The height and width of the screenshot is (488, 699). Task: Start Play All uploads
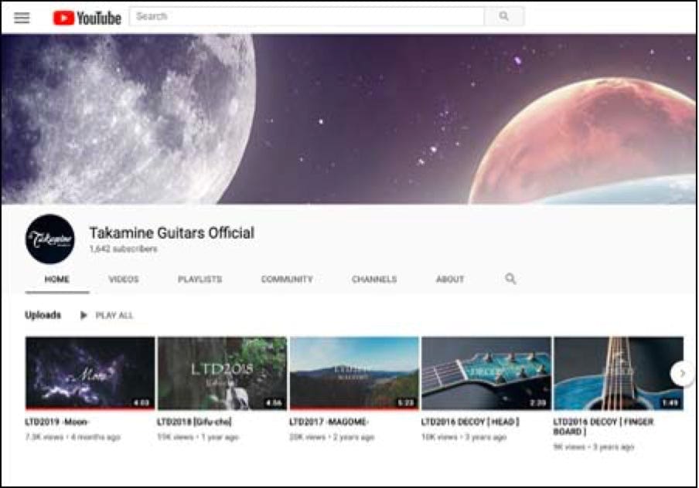(x=107, y=315)
